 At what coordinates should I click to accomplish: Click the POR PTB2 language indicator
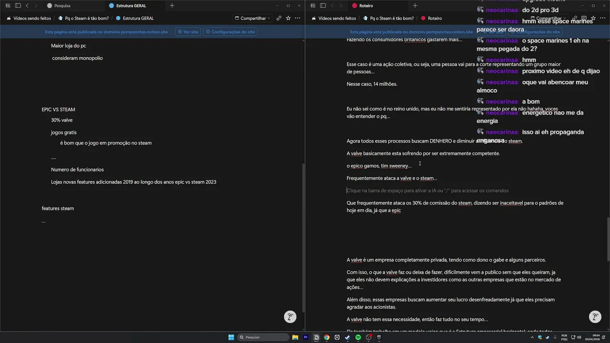pos(564,337)
